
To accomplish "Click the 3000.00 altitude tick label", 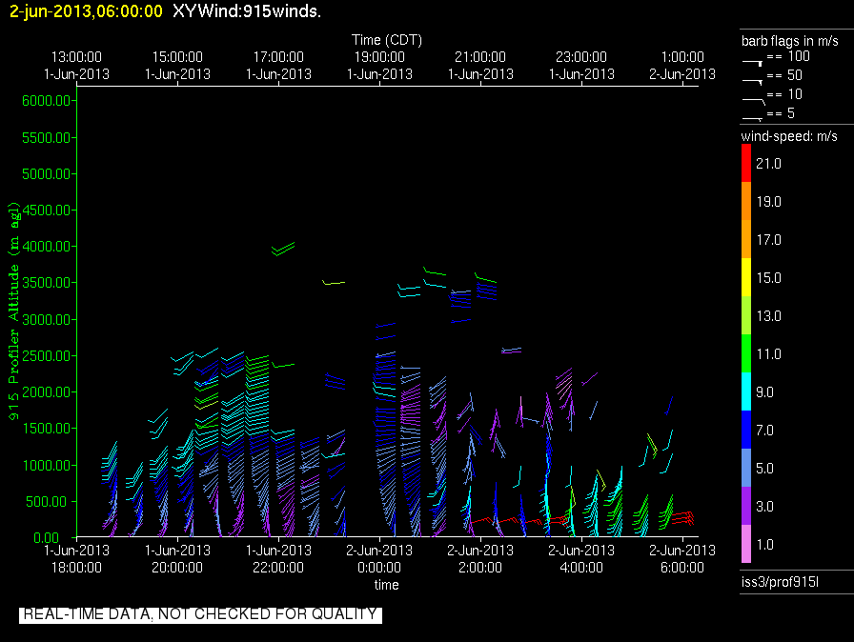I will pyautogui.click(x=47, y=320).
